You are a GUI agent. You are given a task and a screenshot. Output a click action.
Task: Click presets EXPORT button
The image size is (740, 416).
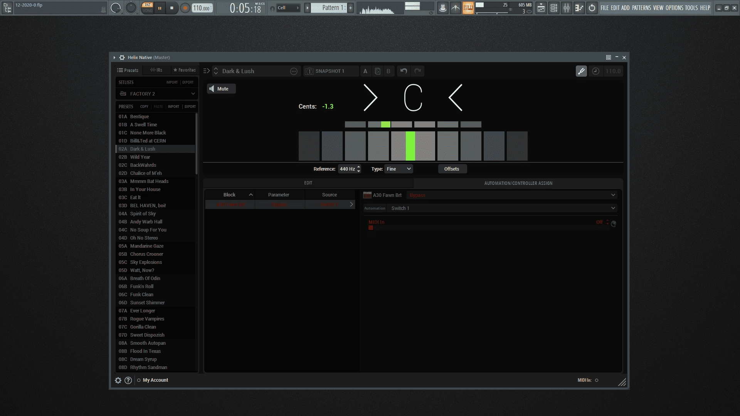click(x=190, y=107)
